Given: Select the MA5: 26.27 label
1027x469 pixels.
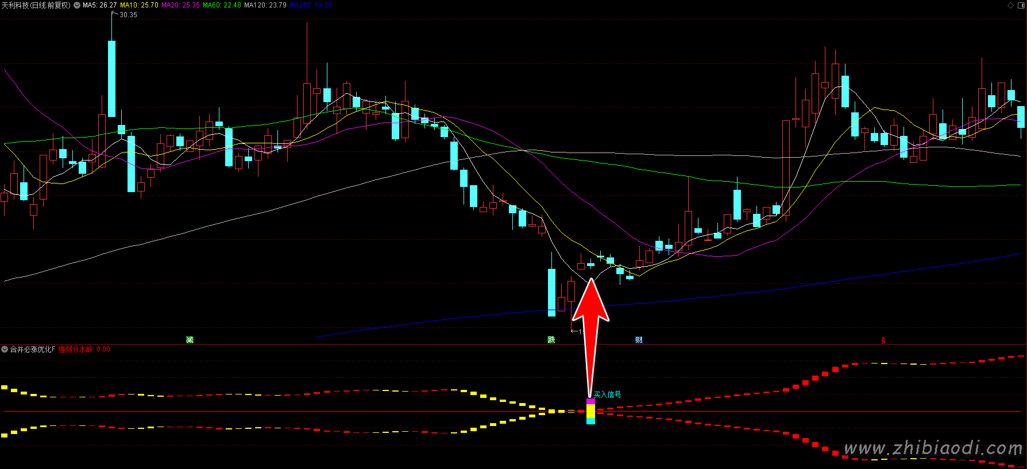Looking at the screenshot, I should point(100,5).
